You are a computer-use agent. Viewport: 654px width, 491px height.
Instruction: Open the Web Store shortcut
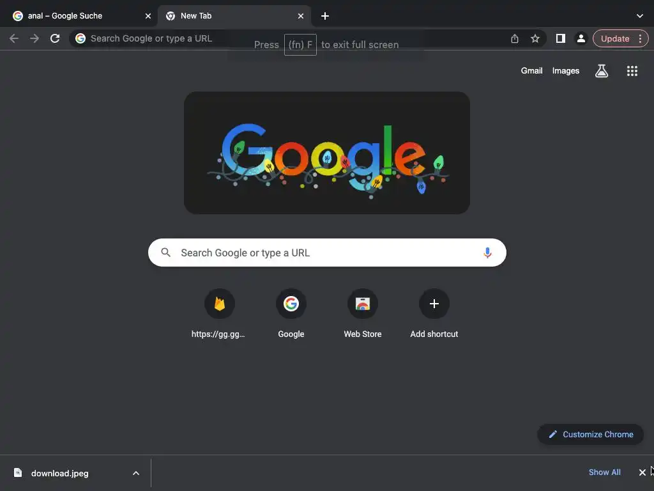pyautogui.click(x=363, y=313)
